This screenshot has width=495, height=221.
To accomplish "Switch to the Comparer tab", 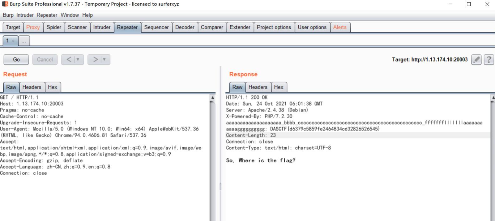I will click(x=212, y=27).
